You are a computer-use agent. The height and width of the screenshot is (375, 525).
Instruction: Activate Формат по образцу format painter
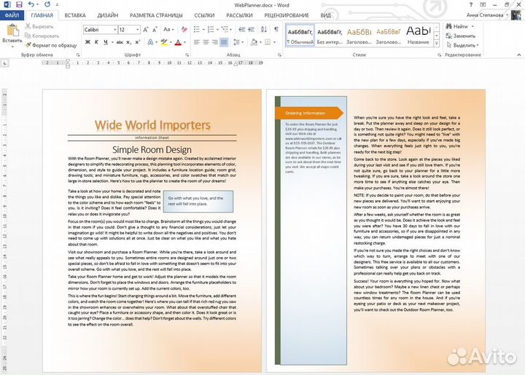click(x=51, y=45)
